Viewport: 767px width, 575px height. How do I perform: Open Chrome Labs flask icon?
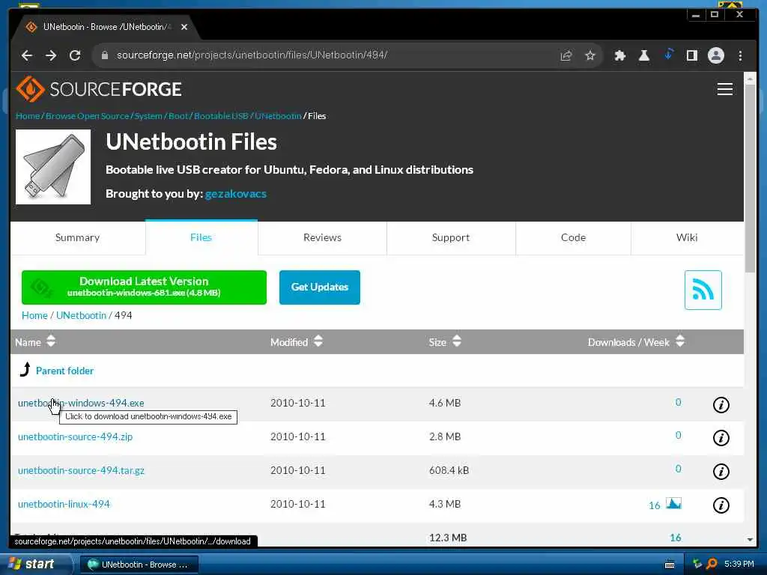tap(643, 55)
